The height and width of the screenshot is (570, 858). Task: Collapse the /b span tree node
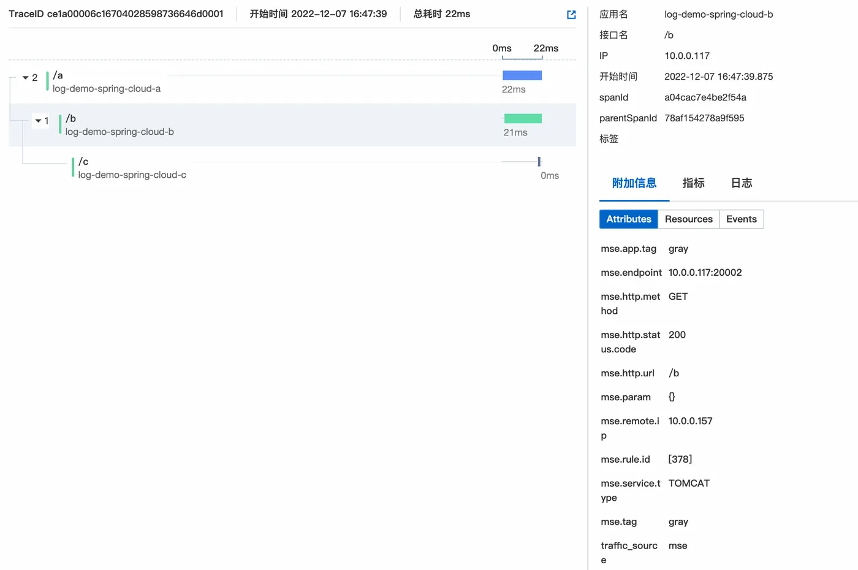(x=38, y=121)
